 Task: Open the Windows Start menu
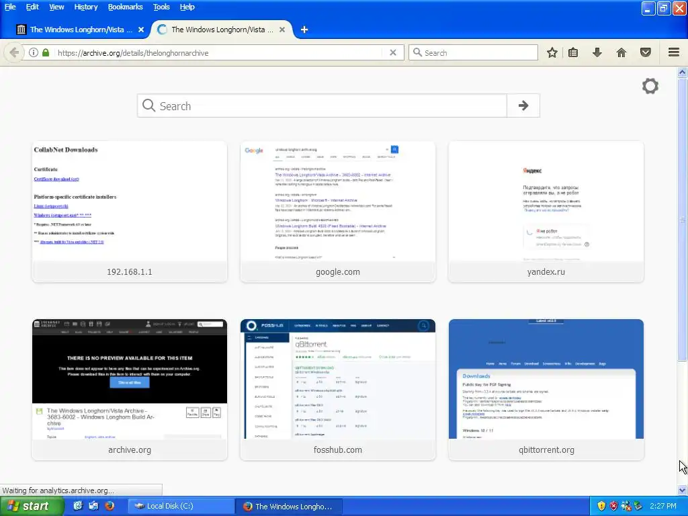[32, 507]
